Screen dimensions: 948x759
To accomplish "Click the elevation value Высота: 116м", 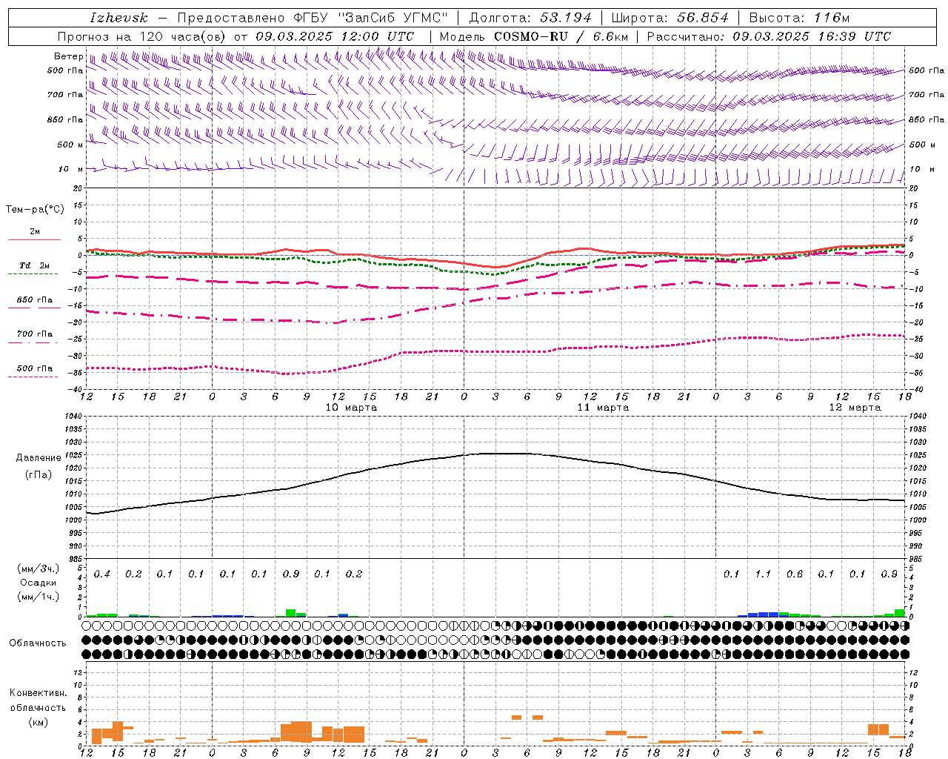I will click(x=799, y=18).
